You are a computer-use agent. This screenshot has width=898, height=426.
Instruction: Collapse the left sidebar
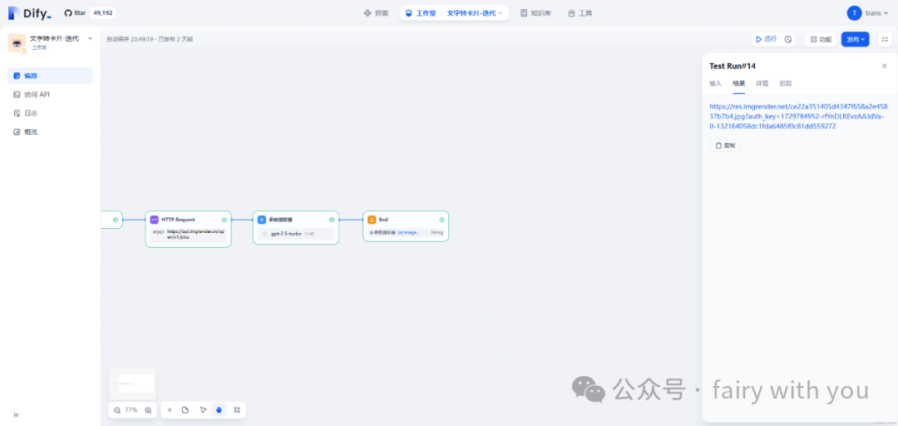coord(17,414)
